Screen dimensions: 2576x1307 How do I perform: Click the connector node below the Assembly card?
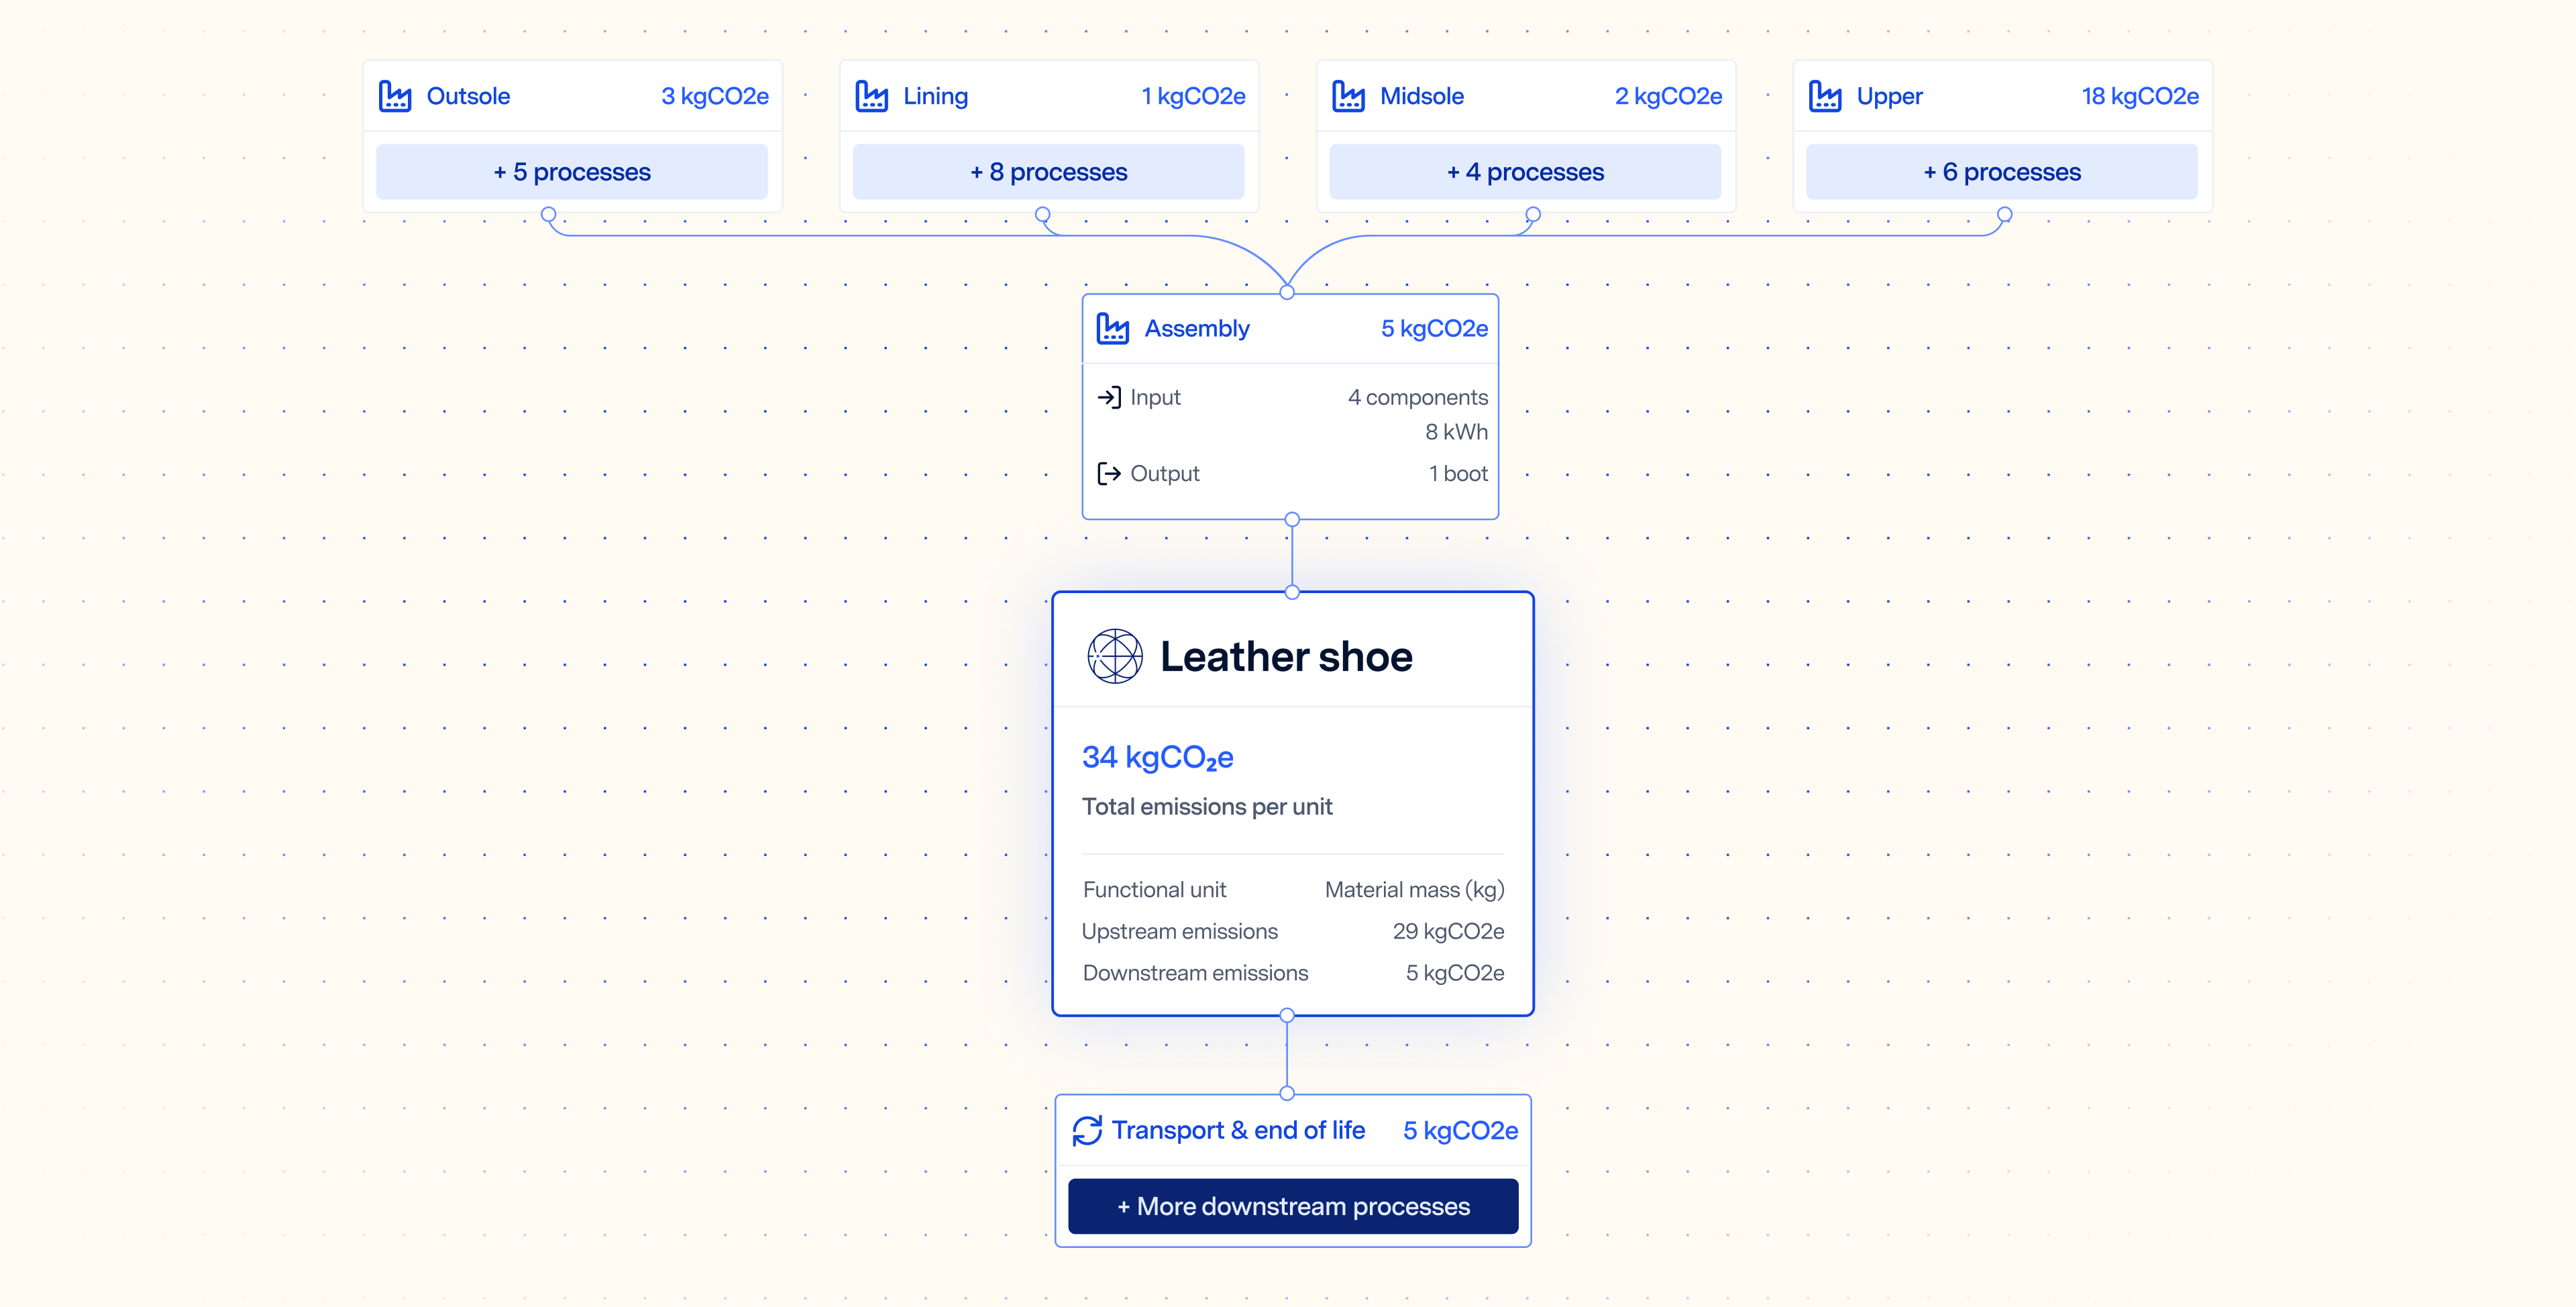click(x=1292, y=520)
